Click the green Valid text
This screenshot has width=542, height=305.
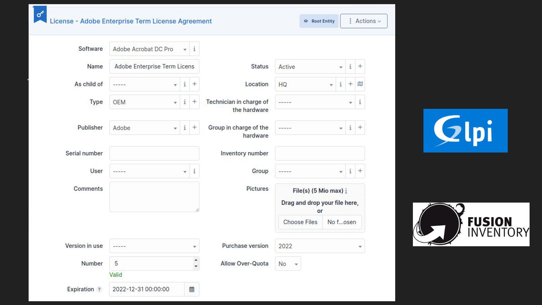tap(116, 275)
